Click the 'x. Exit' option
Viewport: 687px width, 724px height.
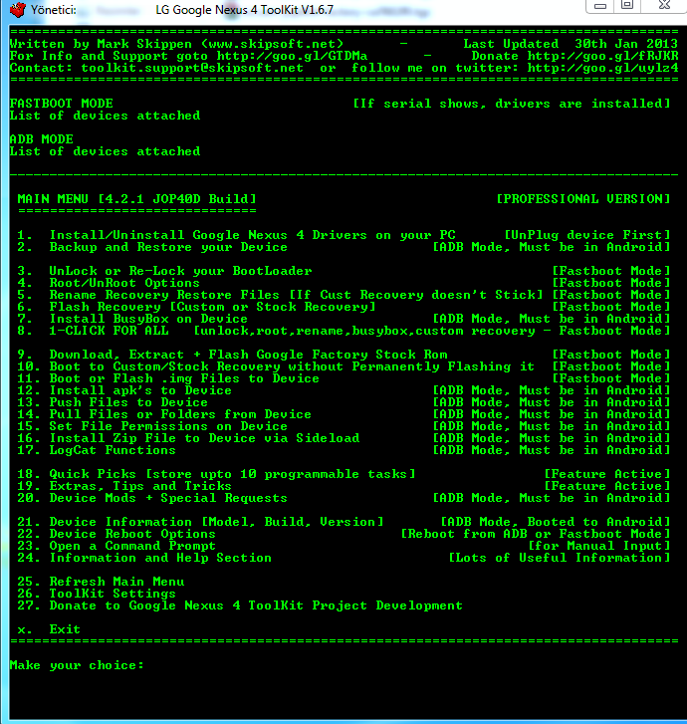[49, 631]
